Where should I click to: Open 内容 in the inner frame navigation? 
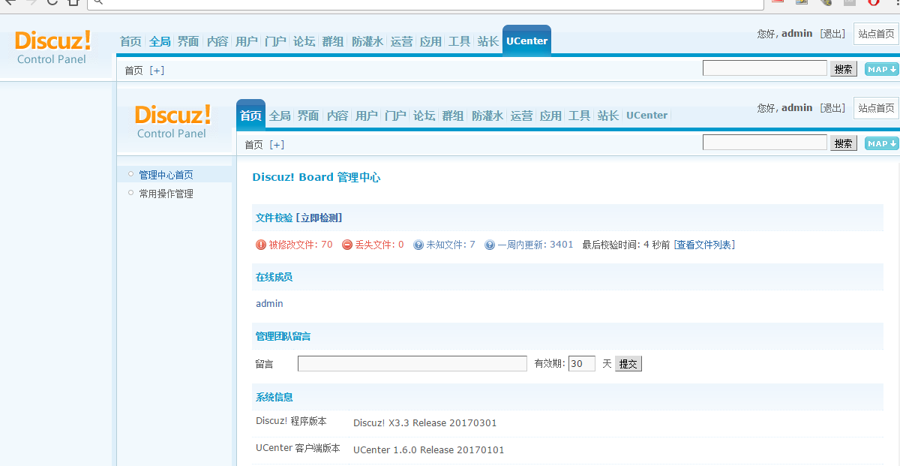click(337, 116)
